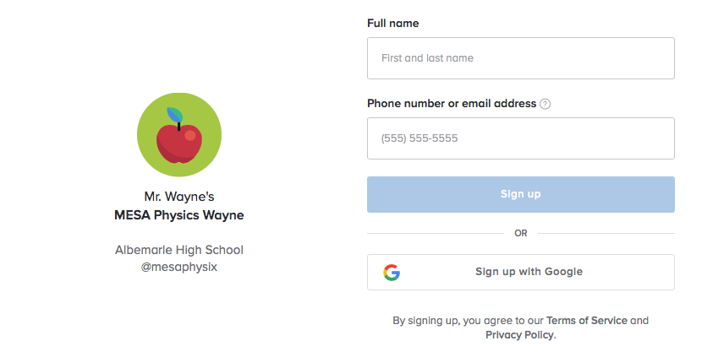Screen dimensions: 702x357
Task: Click the By signing up agreement text
Action: [x=521, y=327]
